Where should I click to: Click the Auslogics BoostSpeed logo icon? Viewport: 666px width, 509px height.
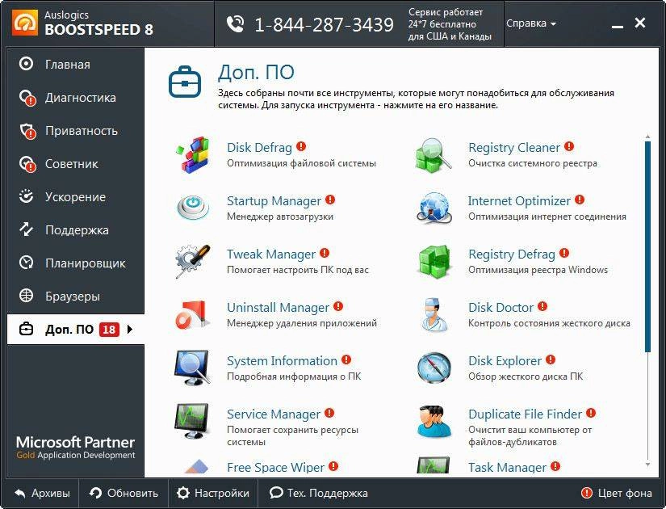pos(25,23)
